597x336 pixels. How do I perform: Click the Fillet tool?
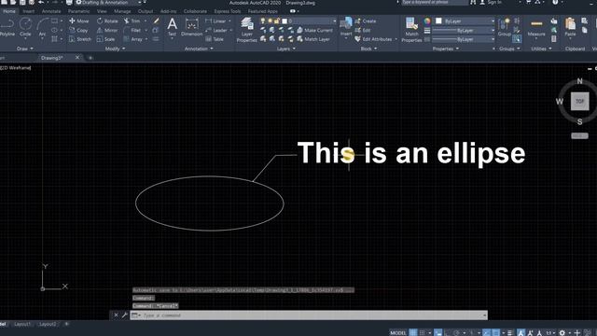tap(132, 30)
